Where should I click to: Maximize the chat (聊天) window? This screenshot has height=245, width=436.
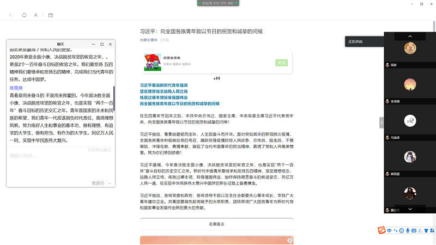(x=102, y=44)
